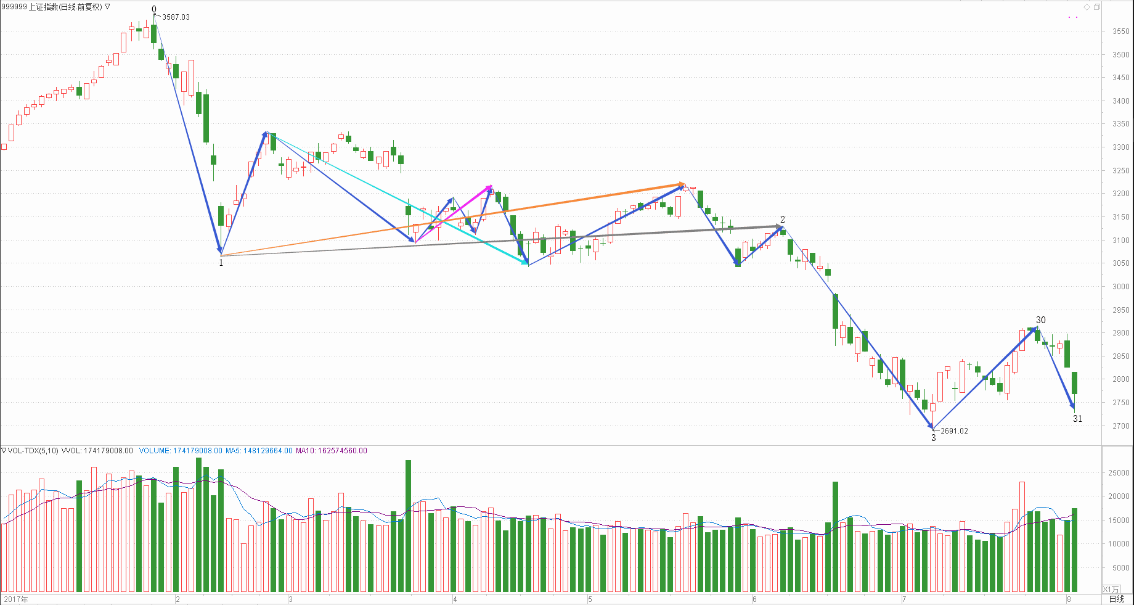
Task: Click the MA5 volume average text
Action: point(258,451)
